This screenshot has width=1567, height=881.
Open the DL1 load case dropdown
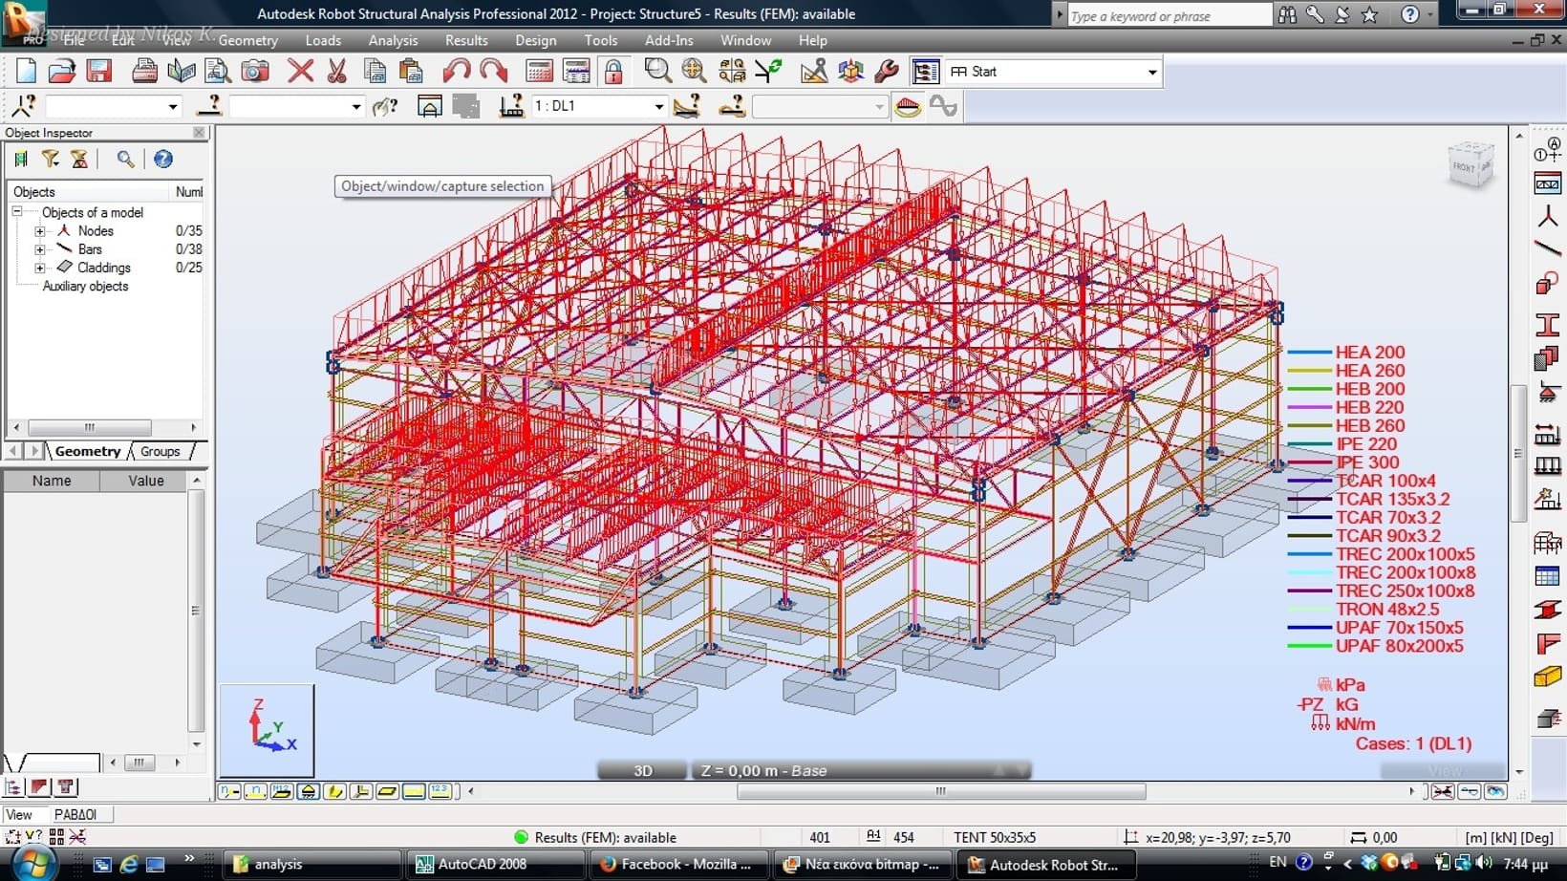pos(658,106)
